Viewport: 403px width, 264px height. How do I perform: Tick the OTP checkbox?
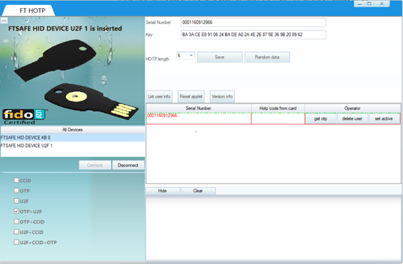coord(17,191)
